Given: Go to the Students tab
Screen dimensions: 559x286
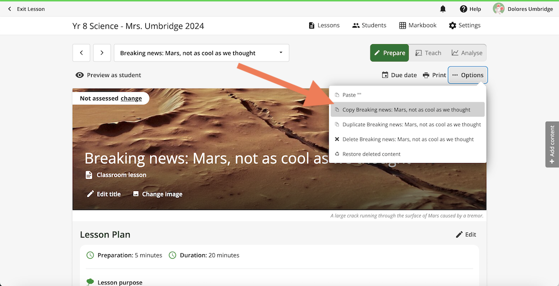Looking at the screenshot, I should 369,25.
